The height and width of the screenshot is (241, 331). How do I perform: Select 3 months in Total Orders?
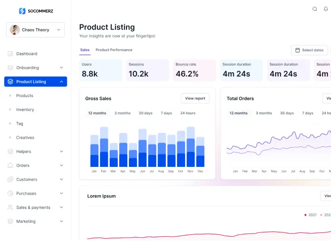pyautogui.click(x=264, y=113)
